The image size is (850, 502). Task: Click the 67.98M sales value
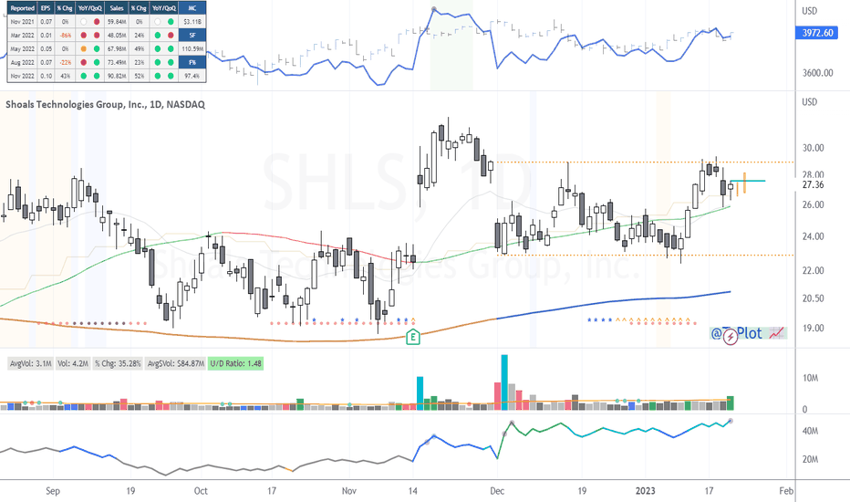click(x=117, y=49)
